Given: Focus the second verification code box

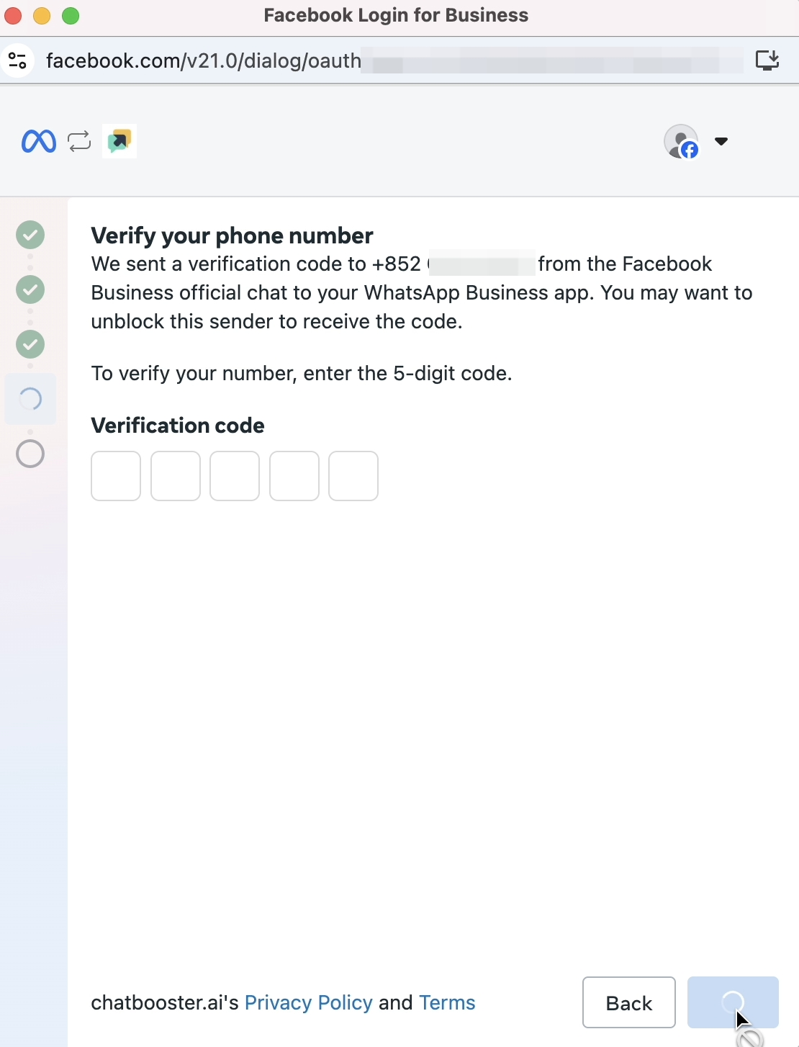Looking at the screenshot, I should pyautogui.click(x=176, y=476).
